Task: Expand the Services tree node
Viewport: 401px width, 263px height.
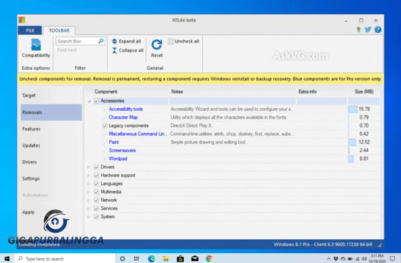Action: (89, 209)
